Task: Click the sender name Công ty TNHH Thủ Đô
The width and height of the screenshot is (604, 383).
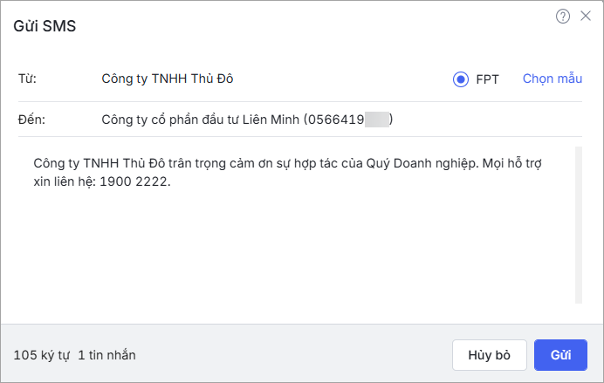Action: point(168,79)
